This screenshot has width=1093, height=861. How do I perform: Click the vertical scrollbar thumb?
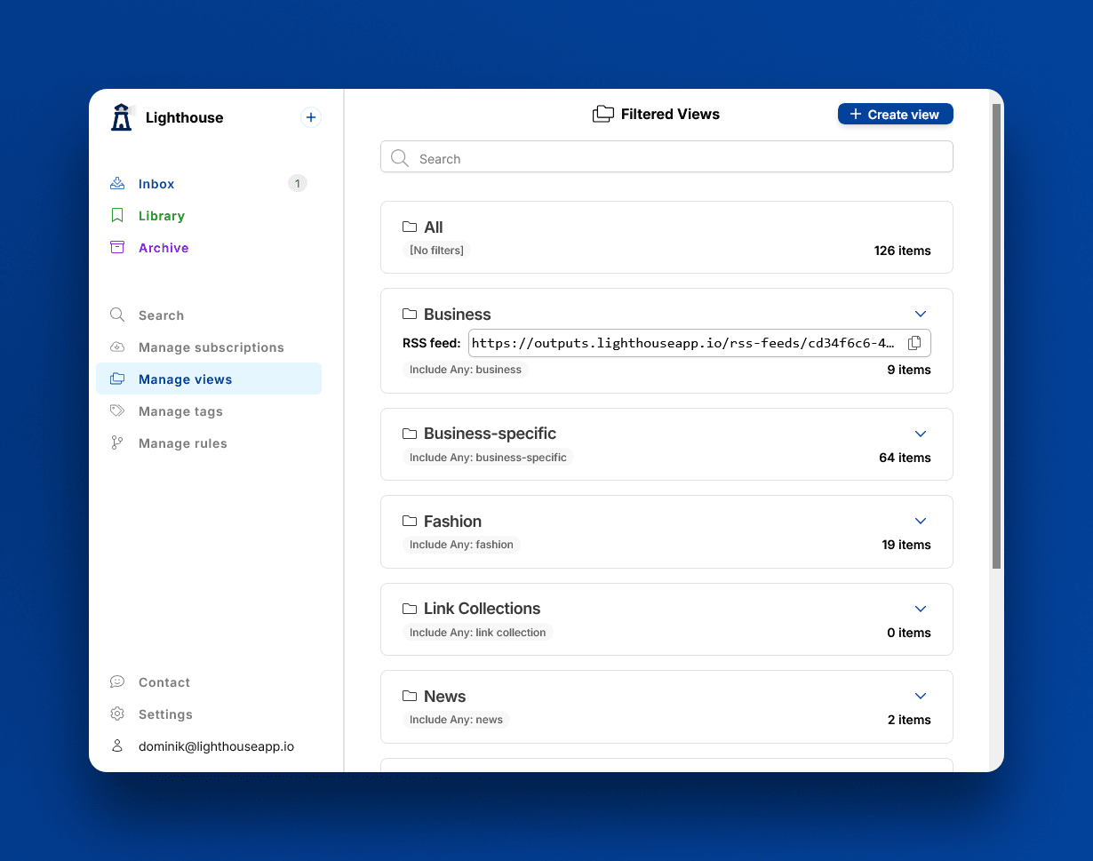[996, 336]
